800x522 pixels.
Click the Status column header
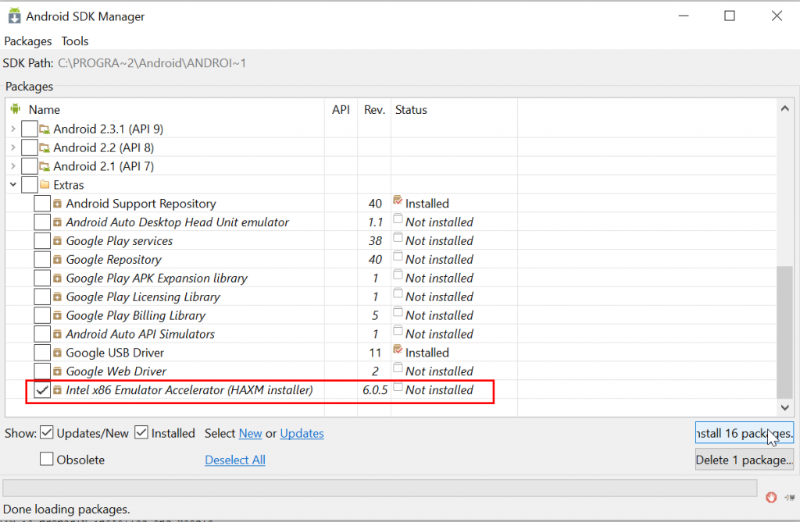411,109
